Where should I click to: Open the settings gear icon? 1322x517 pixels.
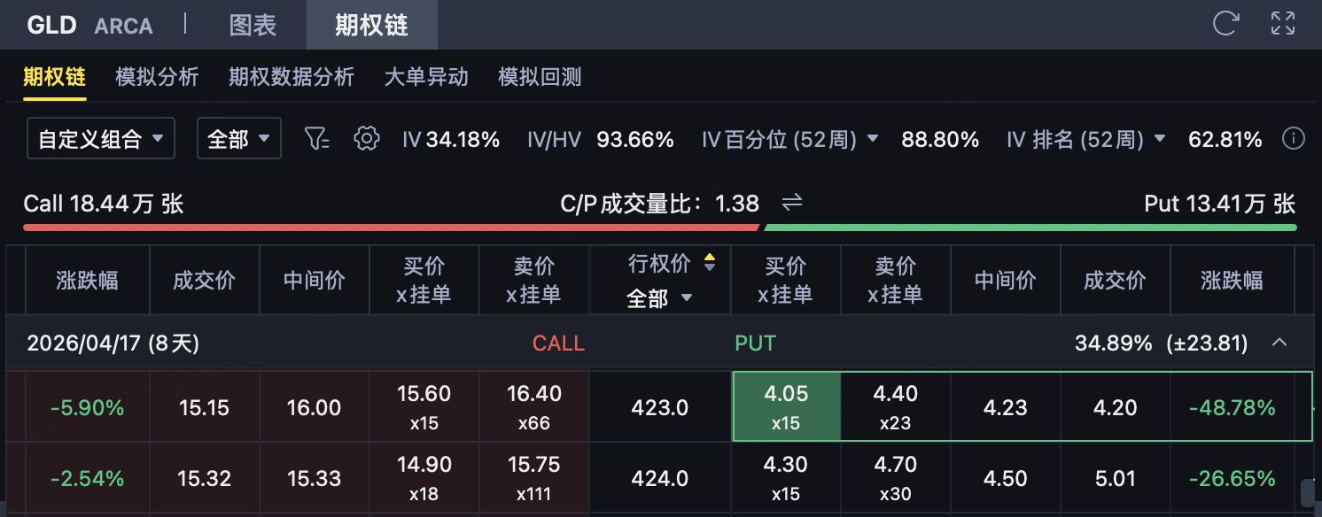click(366, 139)
